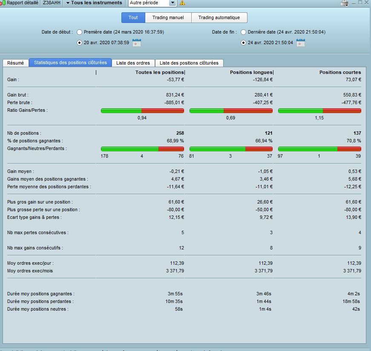Image resolution: width=371 pixels, height=351 pixels.
Task: Click the Gain moyen label
Action: pos(20,171)
